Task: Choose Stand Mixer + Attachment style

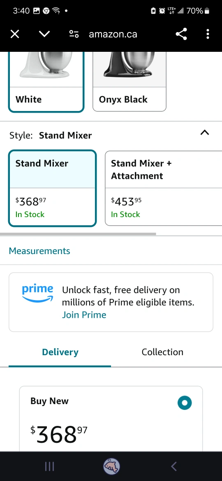Action: [164, 188]
